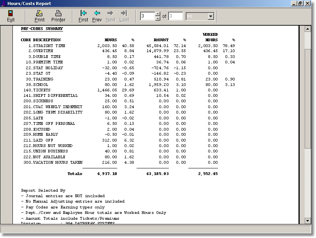Viewport: 316px width, 238px height.
Task: Click the Print icon with pencil
Action: pos(39,13)
